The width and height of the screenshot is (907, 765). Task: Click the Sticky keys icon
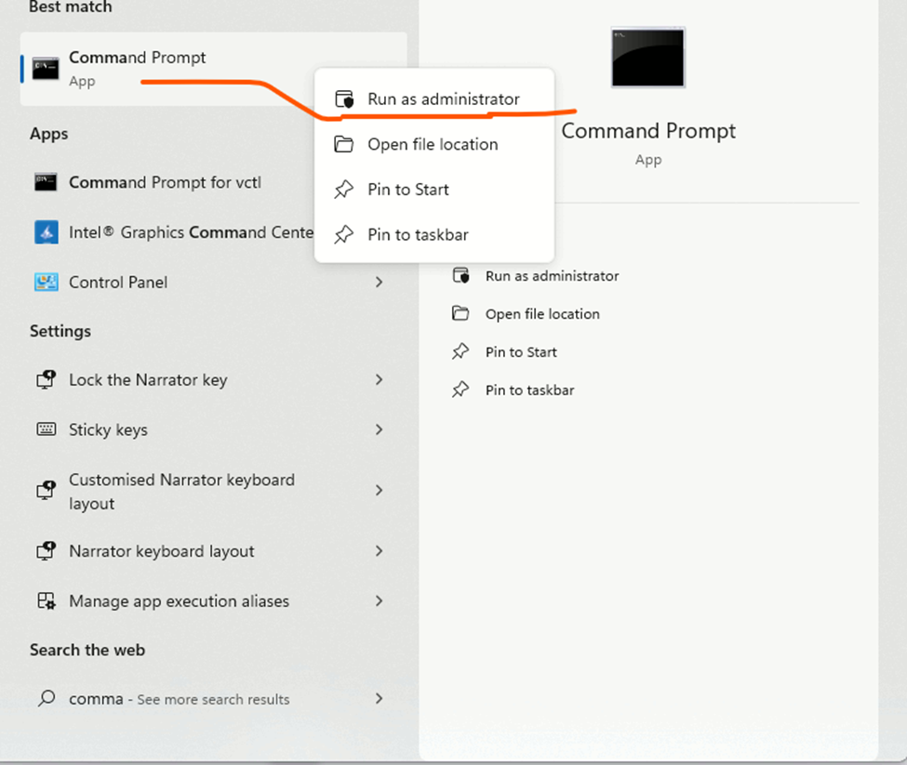click(x=45, y=429)
